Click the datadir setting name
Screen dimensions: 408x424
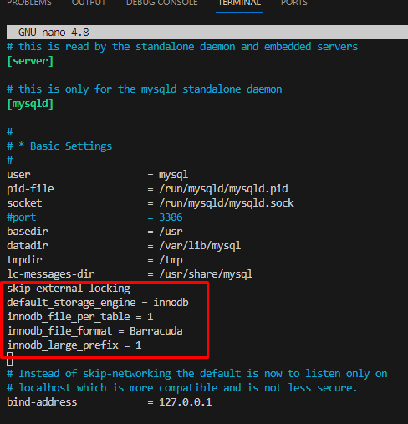[x=28, y=246]
